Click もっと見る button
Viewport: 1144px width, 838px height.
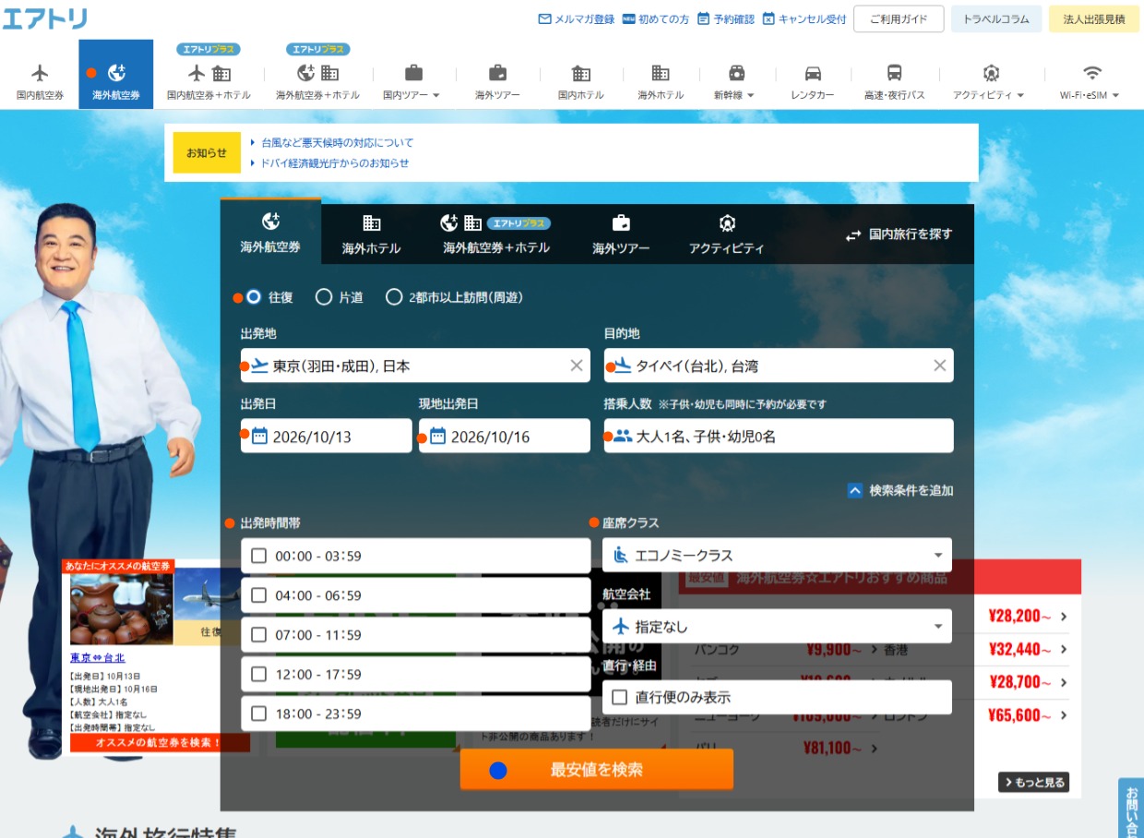point(1033,783)
